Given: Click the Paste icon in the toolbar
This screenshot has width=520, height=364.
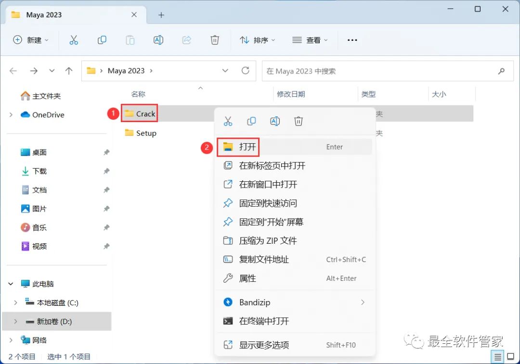Looking at the screenshot, I should (130, 40).
